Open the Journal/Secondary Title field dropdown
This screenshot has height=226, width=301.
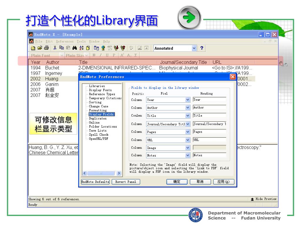pyautogui.click(x=188, y=124)
